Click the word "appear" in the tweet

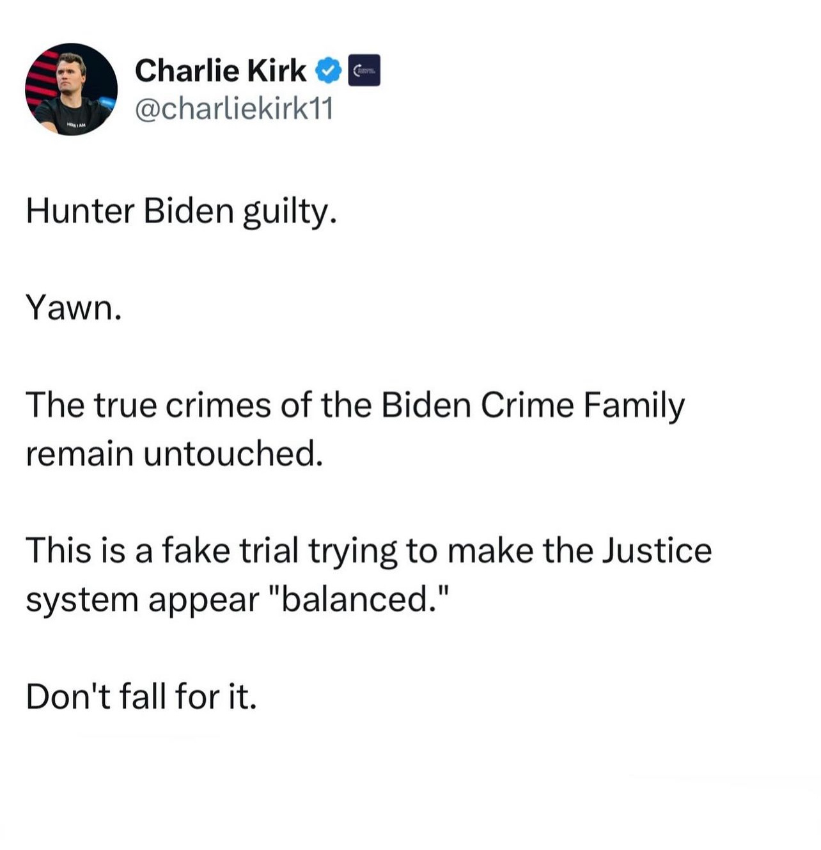204,601
